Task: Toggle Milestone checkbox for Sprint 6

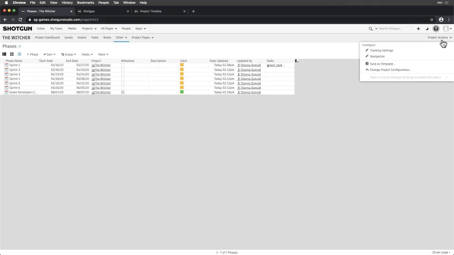Action: (x=123, y=88)
